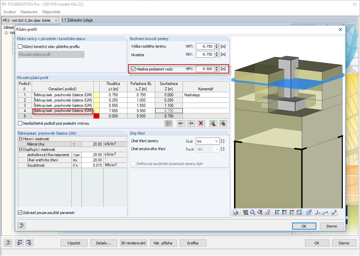This screenshot has height=256, width=360.
Task: Cancel dialog with Storno button
Action: pyautogui.click(x=332, y=226)
